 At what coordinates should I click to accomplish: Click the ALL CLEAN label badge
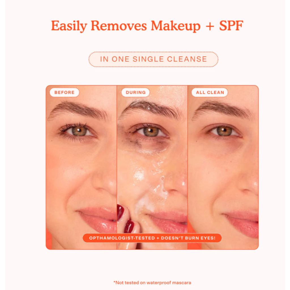[210, 92]
